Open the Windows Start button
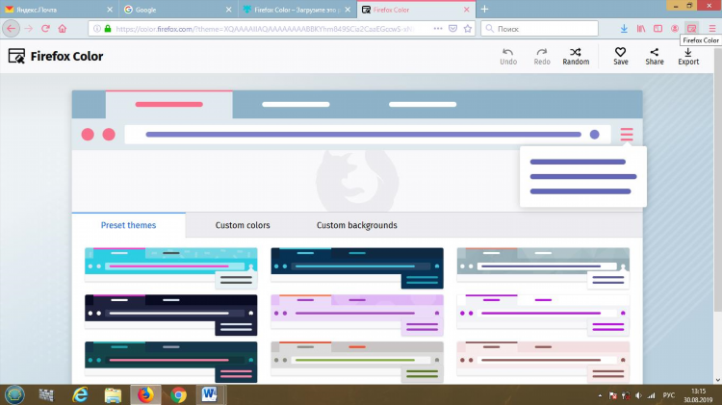Image resolution: width=722 pixels, height=405 pixels. pos(14,394)
